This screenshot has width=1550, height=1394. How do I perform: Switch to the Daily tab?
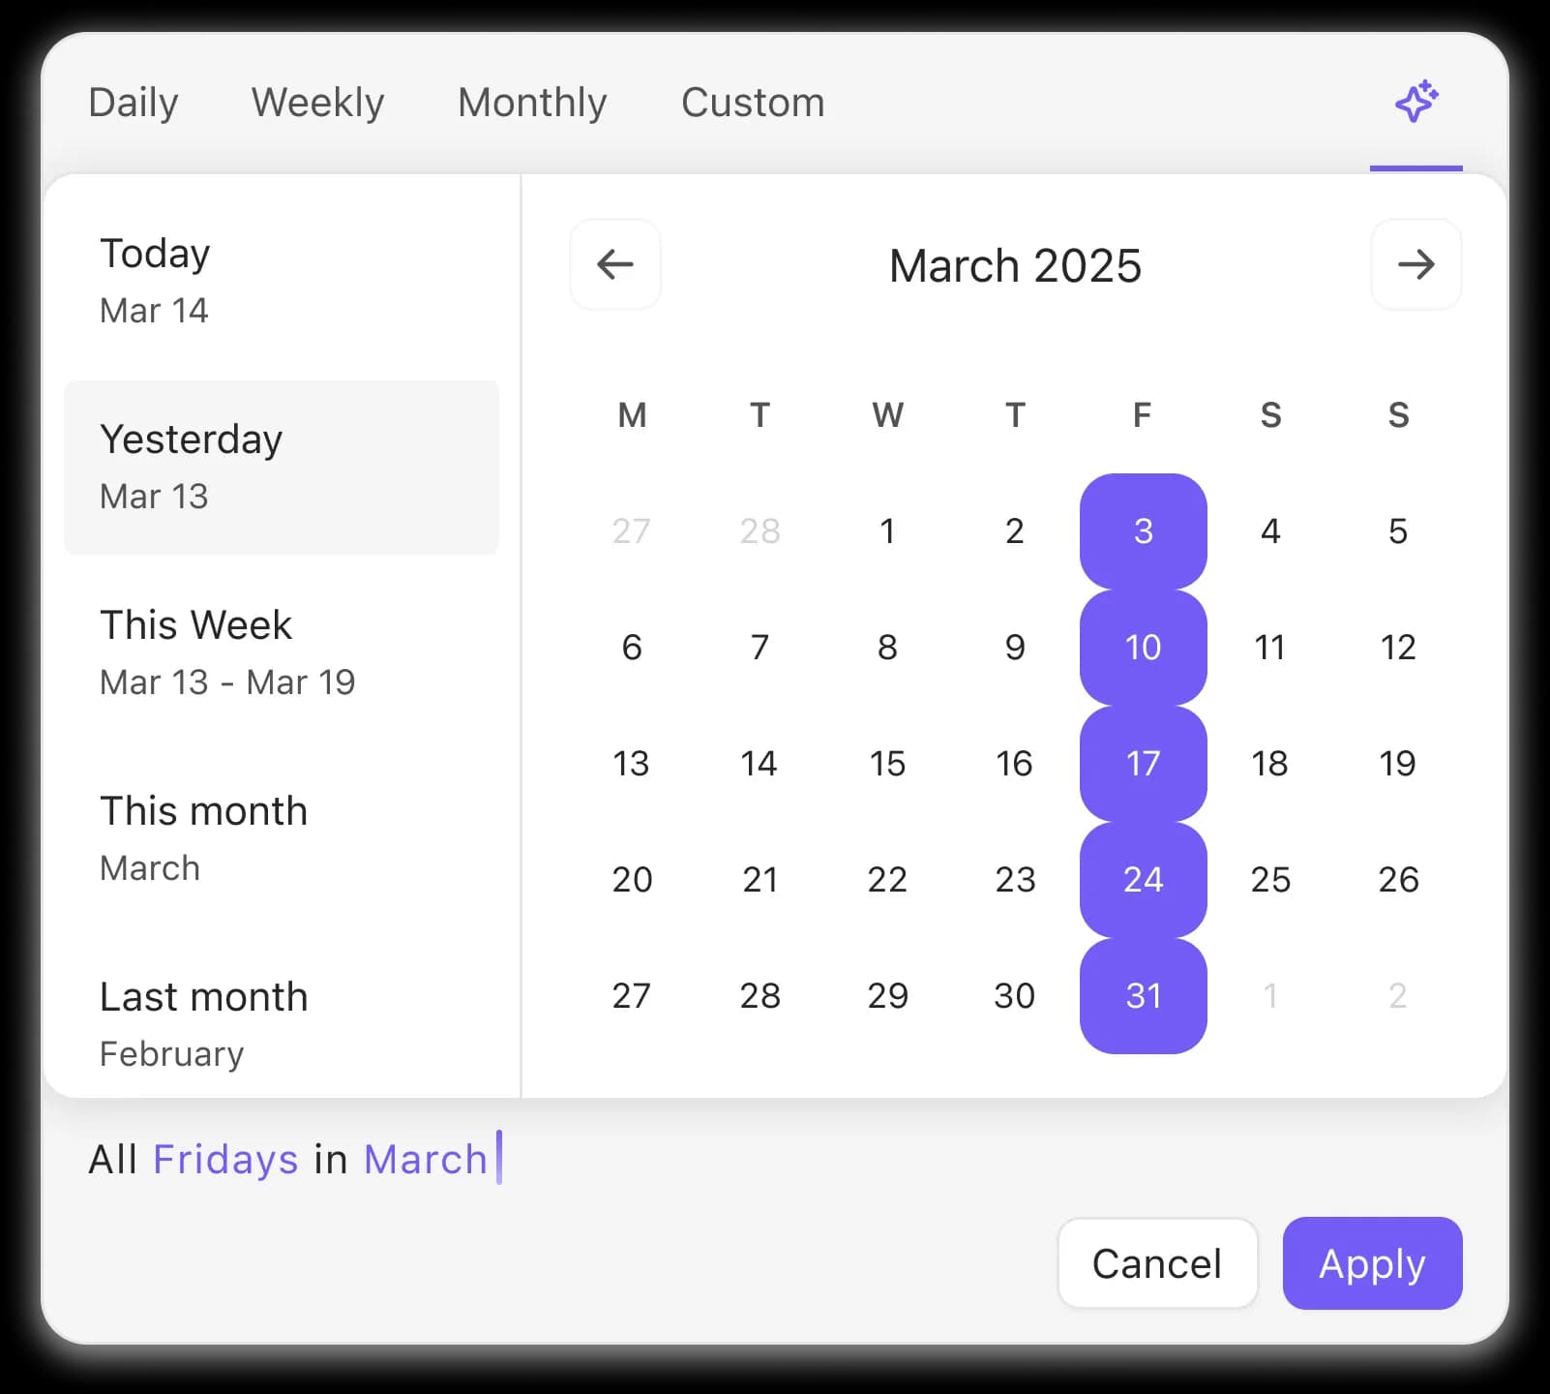(134, 102)
